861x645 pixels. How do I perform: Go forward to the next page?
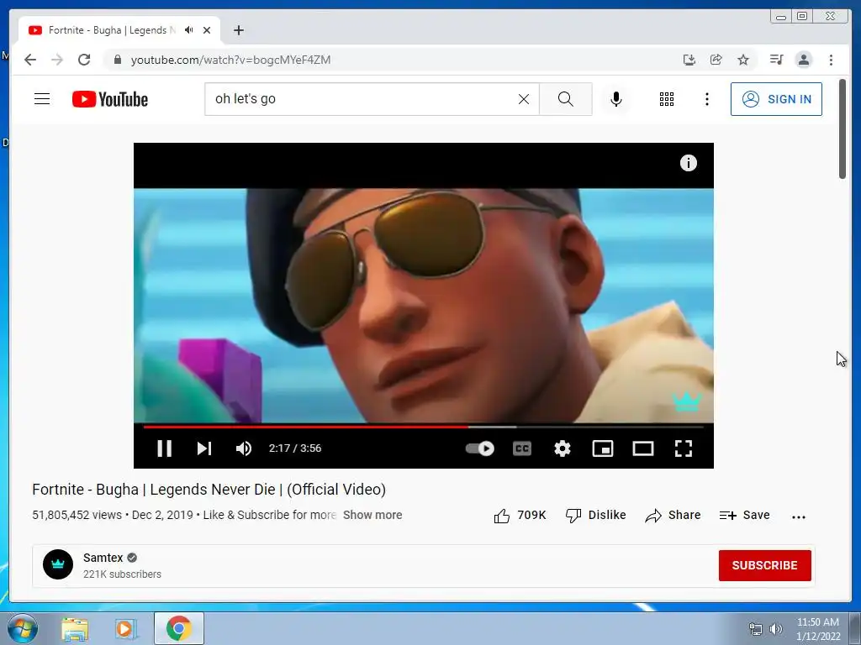point(57,60)
